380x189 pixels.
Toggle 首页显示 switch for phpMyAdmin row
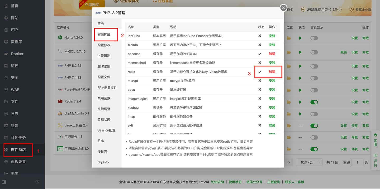click(314, 114)
